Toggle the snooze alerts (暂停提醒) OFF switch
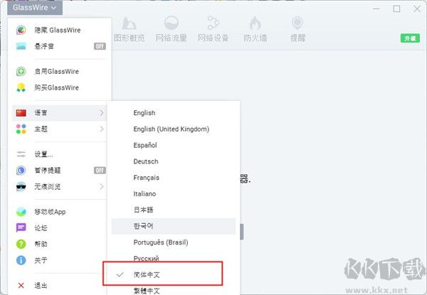427x295 pixels. pyautogui.click(x=100, y=170)
